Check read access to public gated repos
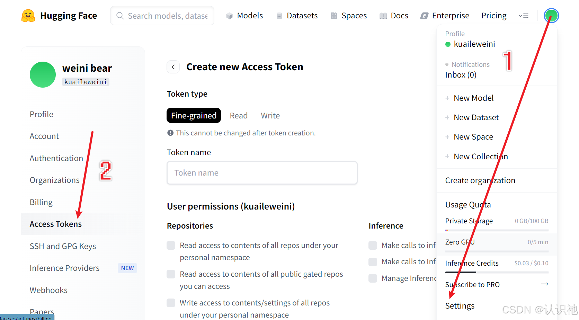579x320 pixels. [171, 274]
